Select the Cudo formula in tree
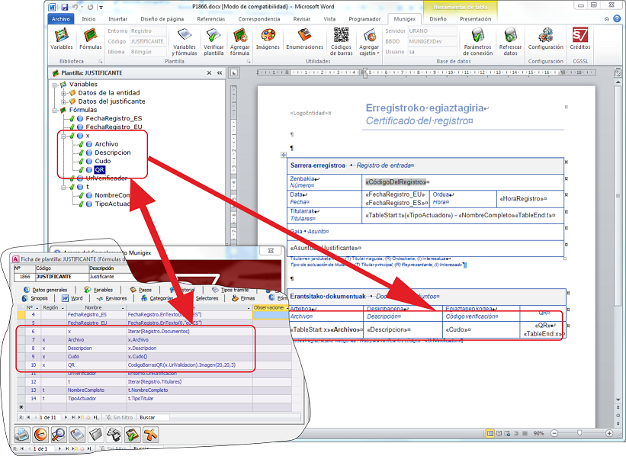The image size is (626, 456). click(103, 162)
